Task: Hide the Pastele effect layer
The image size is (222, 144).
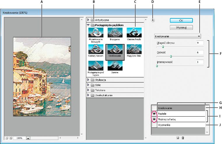Action: point(154,114)
